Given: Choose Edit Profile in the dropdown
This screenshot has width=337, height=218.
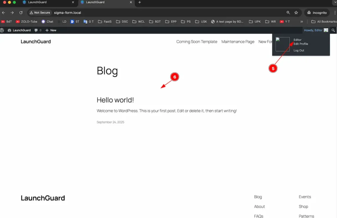Looking at the screenshot, I should [x=301, y=44].
